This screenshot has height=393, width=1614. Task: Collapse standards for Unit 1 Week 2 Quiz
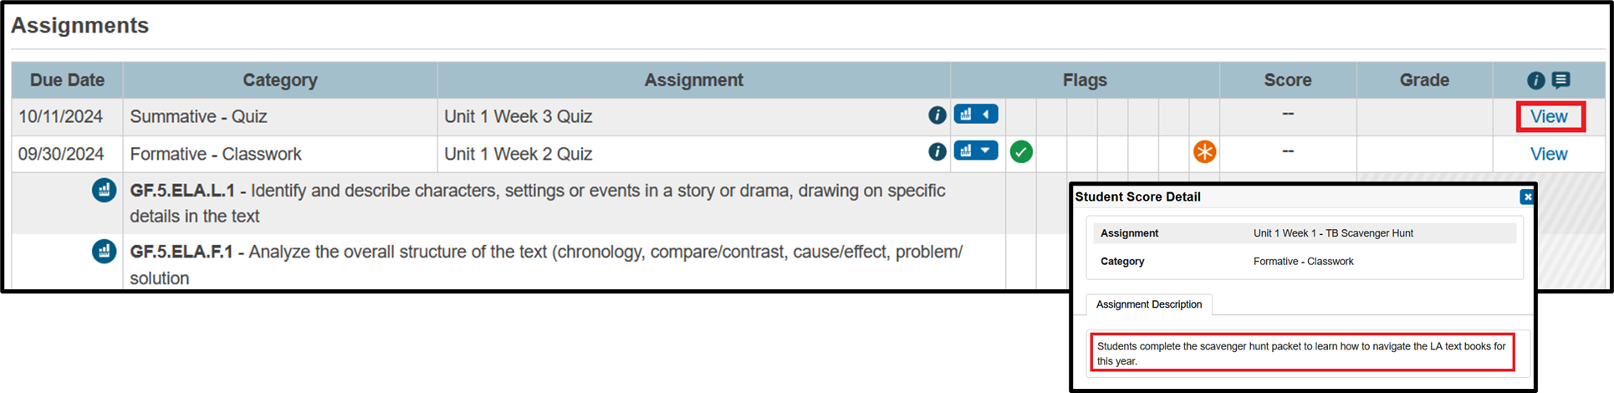(x=976, y=151)
